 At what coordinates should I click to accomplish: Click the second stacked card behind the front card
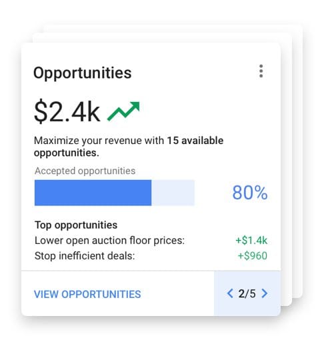point(287,169)
